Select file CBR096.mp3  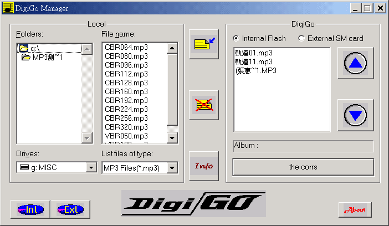point(126,65)
